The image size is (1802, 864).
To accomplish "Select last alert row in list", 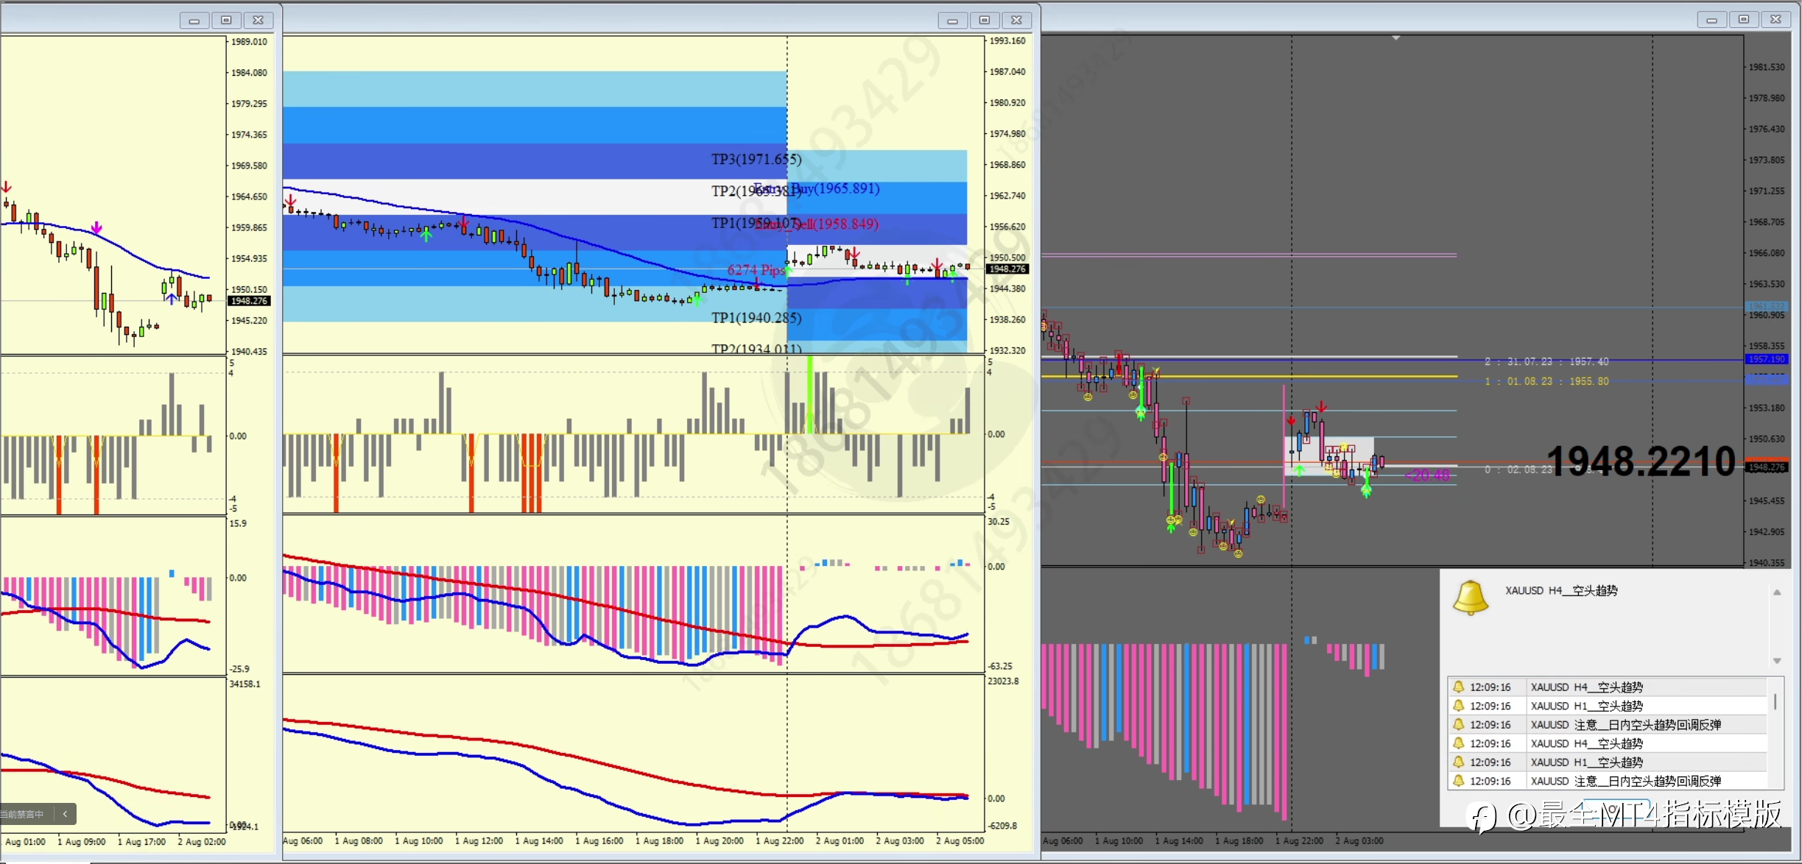I will pyautogui.click(x=1625, y=781).
